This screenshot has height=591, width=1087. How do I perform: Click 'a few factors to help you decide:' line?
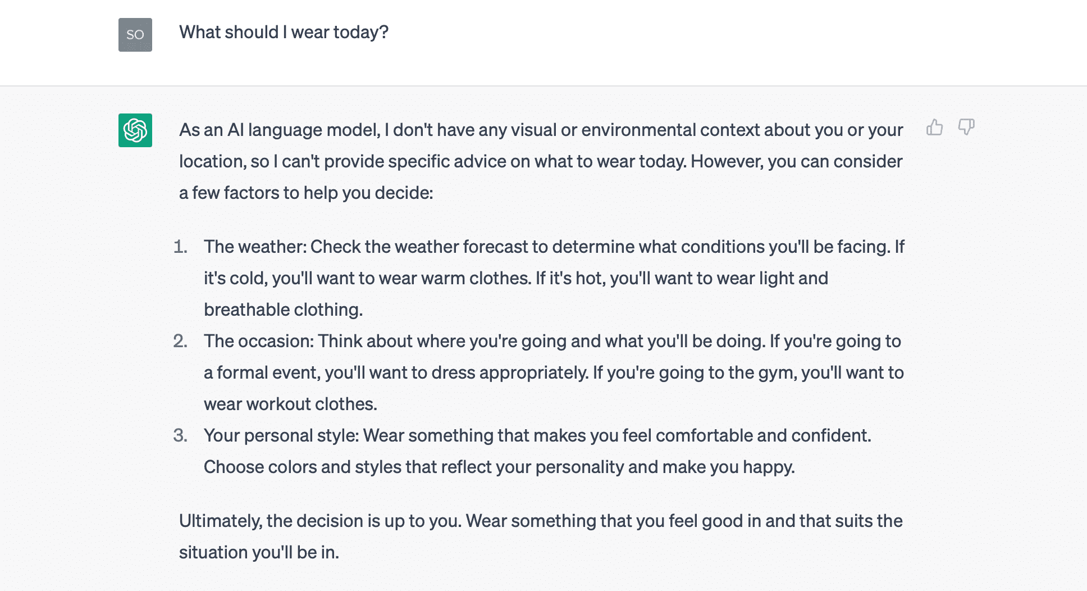click(x=306, y=193)
